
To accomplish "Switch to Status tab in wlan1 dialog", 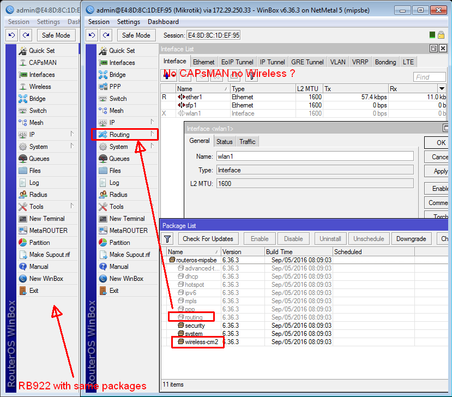I will [224, 142].
